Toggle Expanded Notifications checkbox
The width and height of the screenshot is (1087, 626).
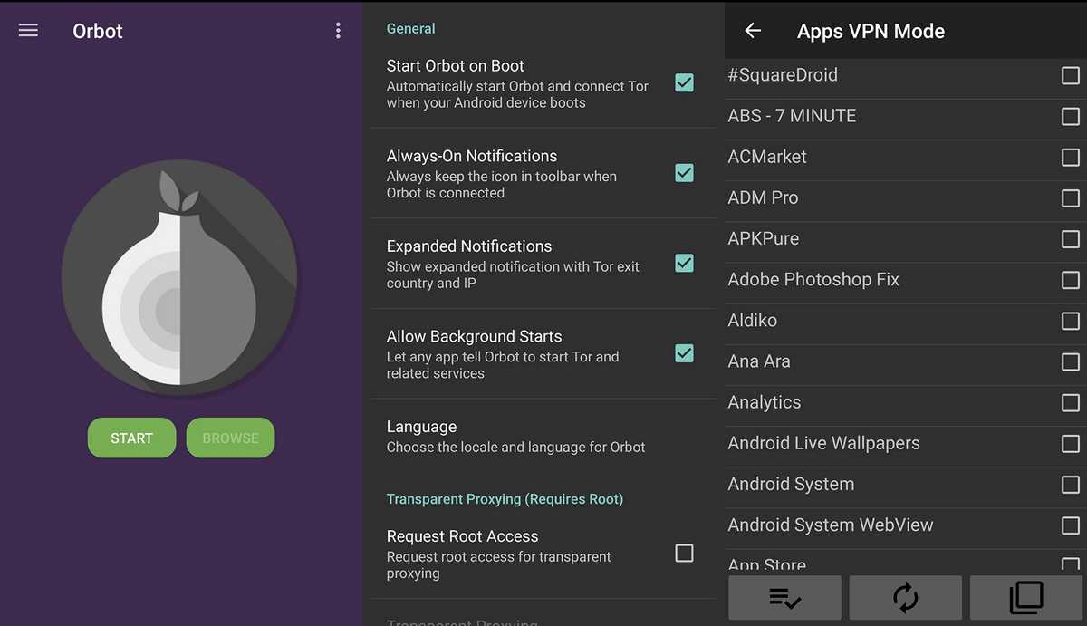pyautogui.click(x=684, y=264)
